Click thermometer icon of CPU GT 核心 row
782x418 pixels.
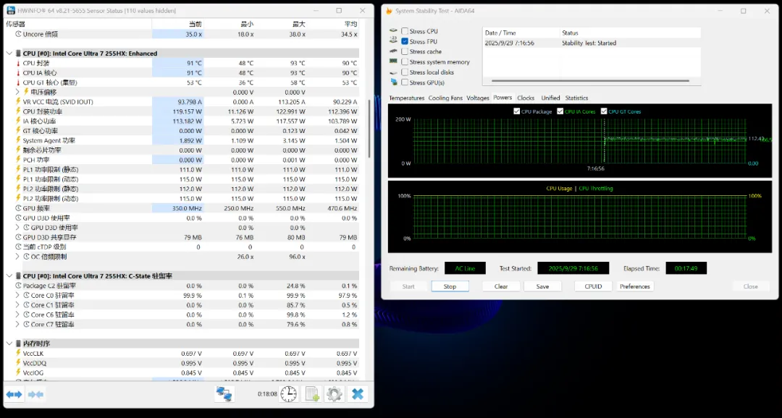click(x=18, y=82)
